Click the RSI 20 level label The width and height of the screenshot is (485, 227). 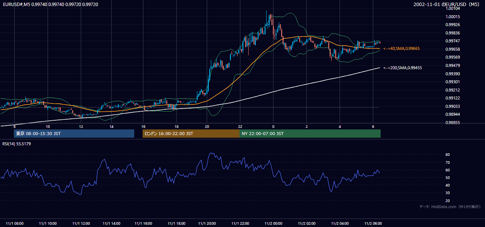[447, 201]
